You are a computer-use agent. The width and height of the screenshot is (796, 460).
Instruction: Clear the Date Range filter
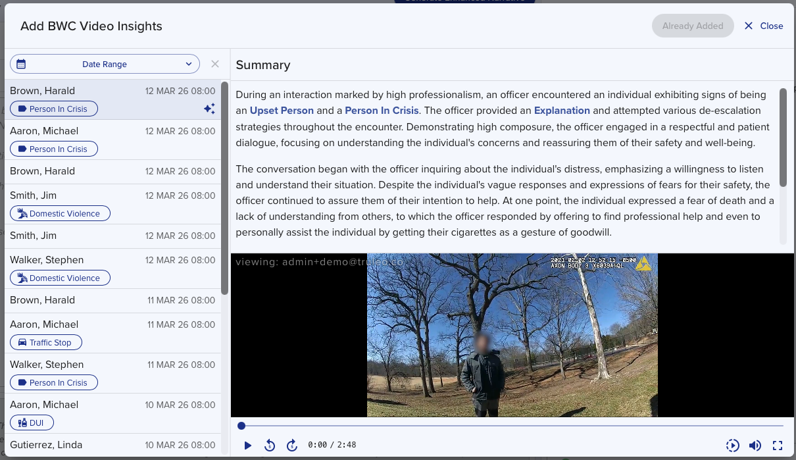click(214, 64)
